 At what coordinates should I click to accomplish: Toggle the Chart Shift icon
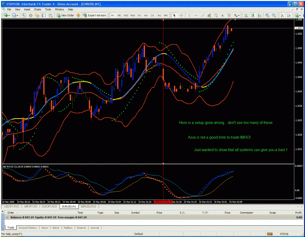point(289,15)
